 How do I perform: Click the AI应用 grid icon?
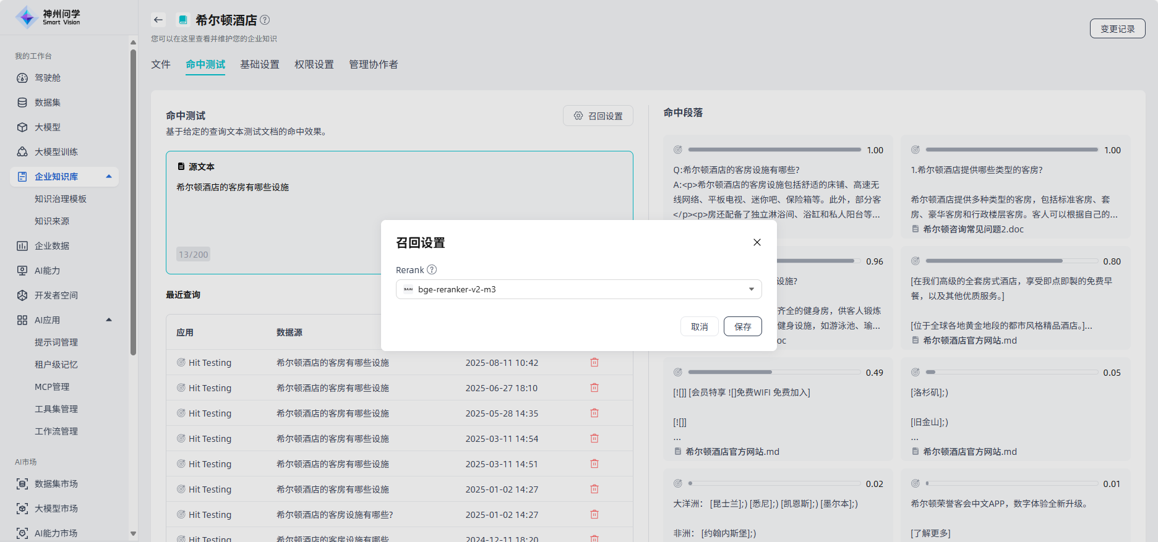tap(22, 320)
